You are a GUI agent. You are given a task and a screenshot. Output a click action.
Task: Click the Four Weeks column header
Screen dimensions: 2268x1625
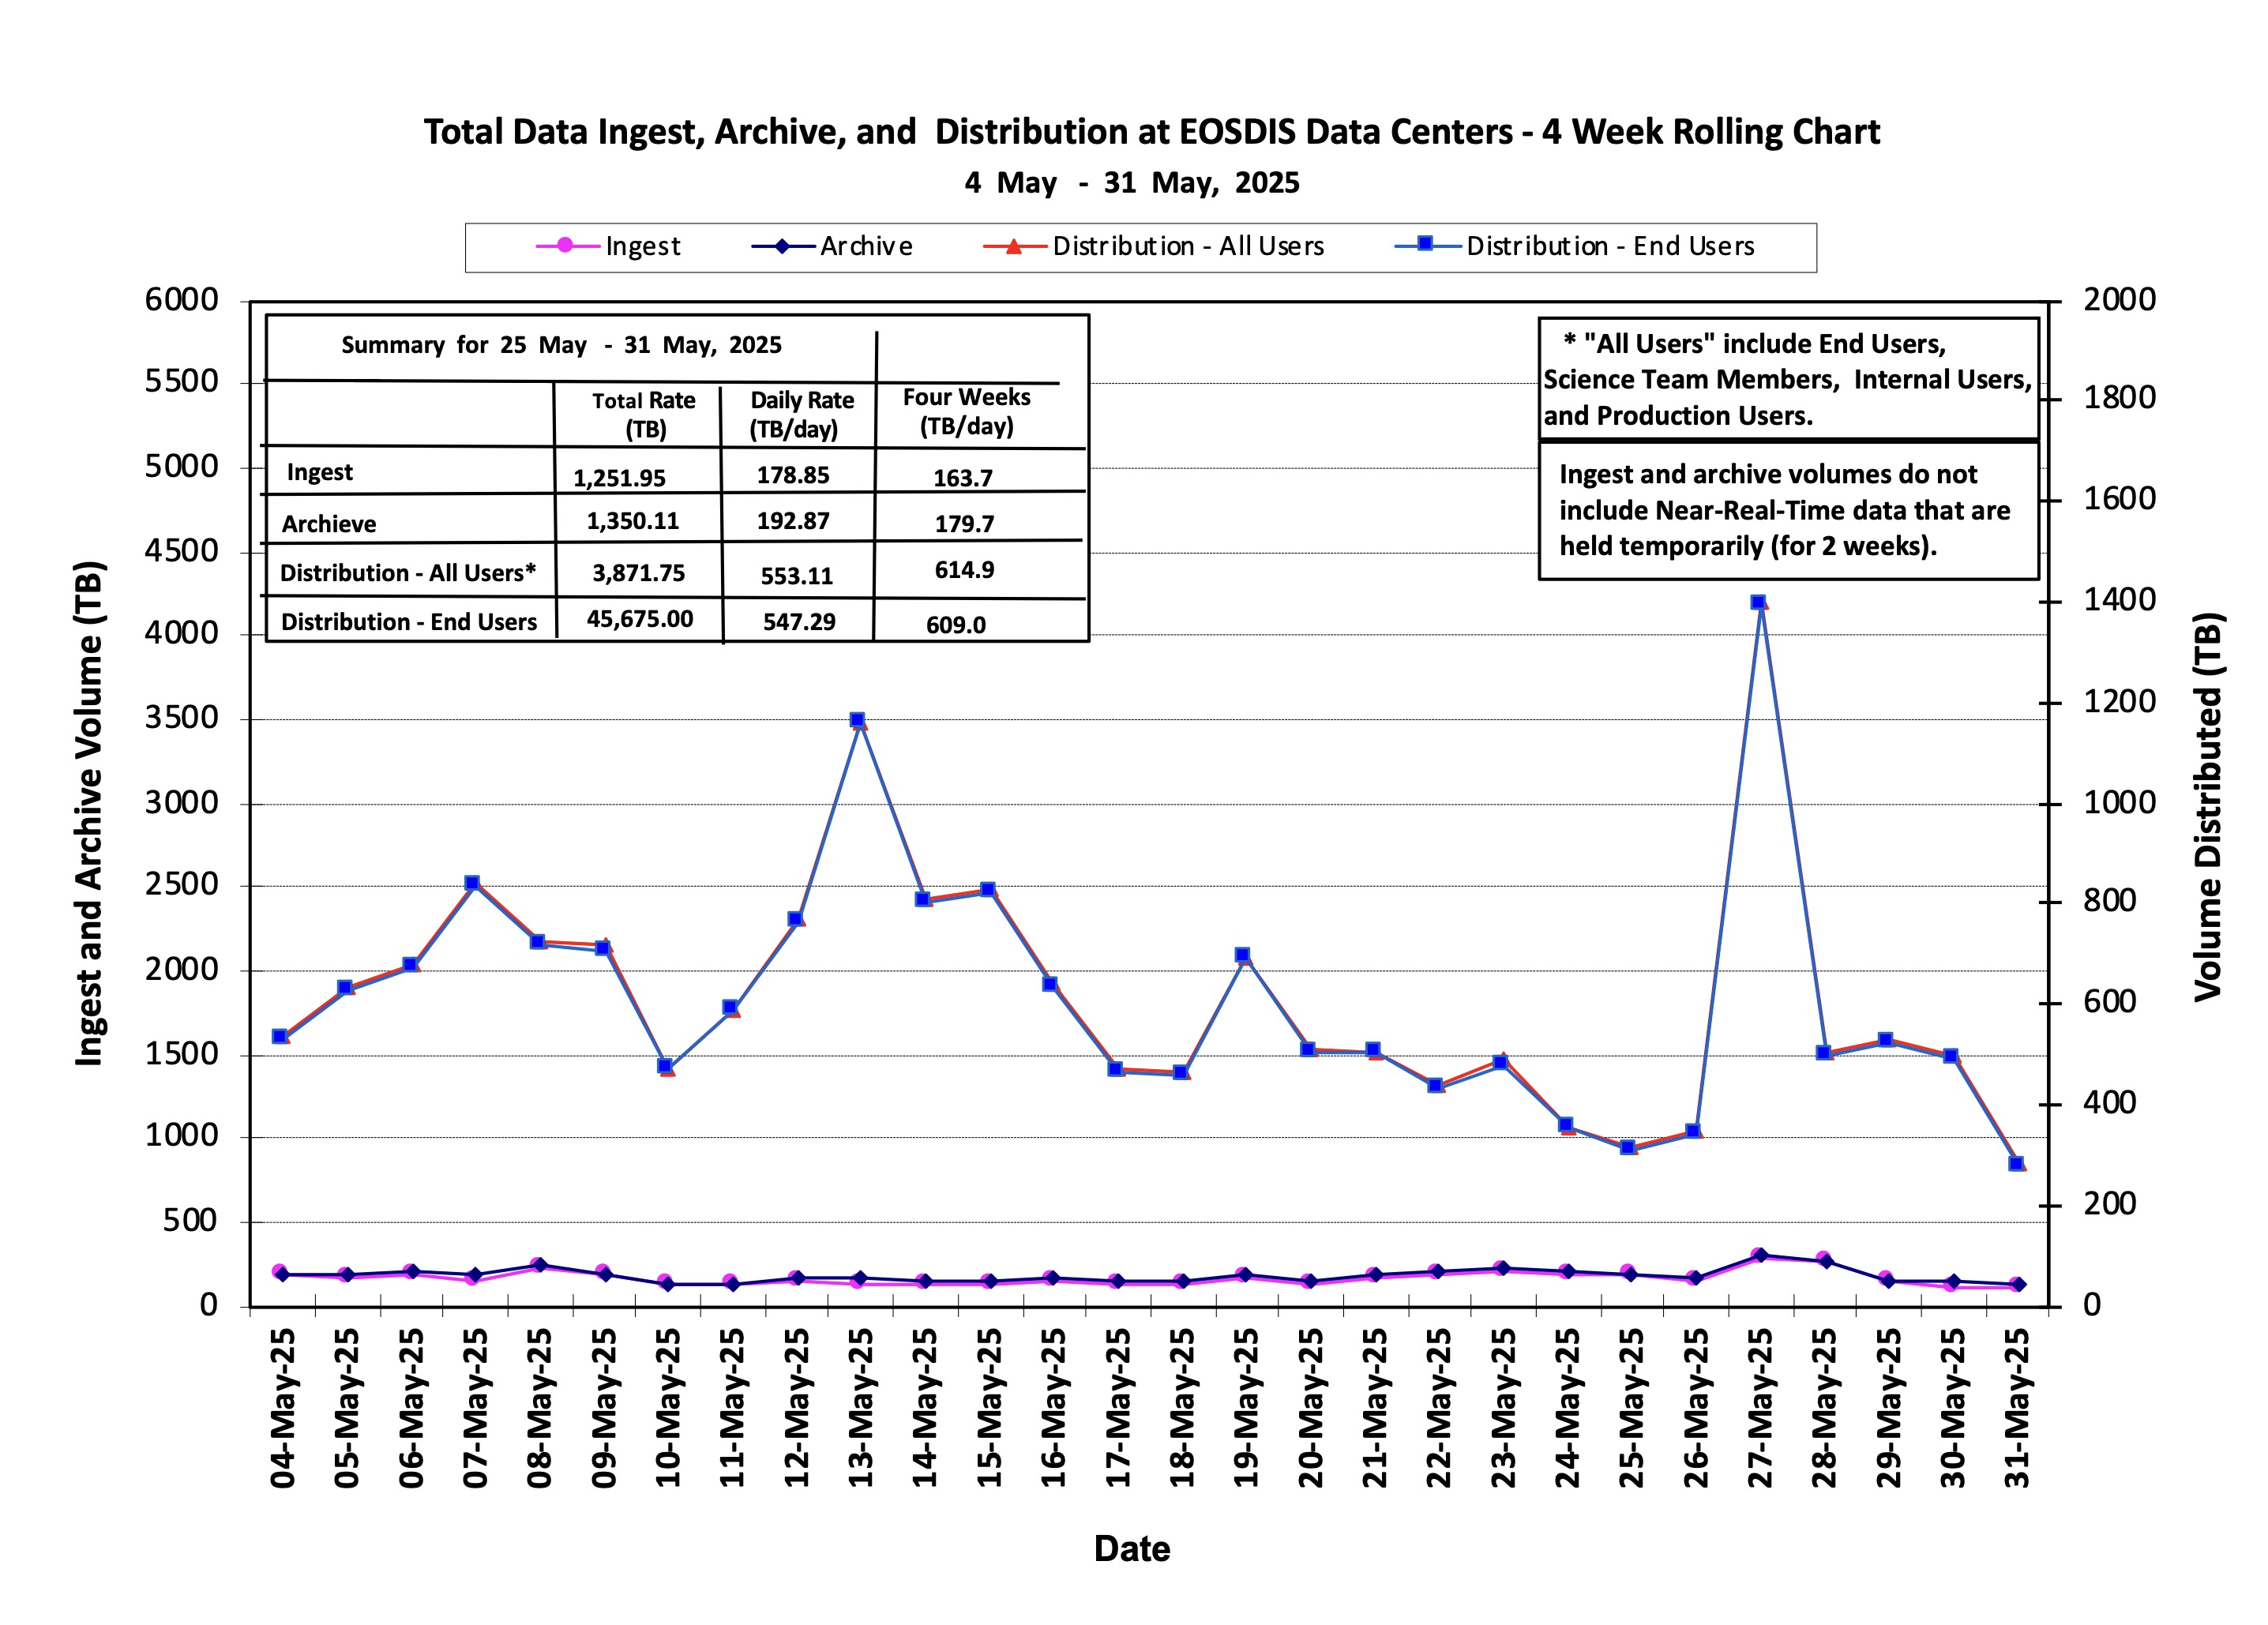click(966, 411)
